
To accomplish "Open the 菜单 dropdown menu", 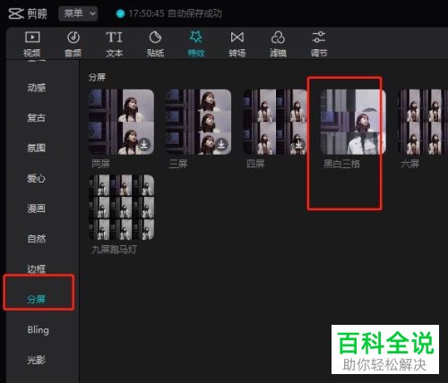I will point(78,13).
